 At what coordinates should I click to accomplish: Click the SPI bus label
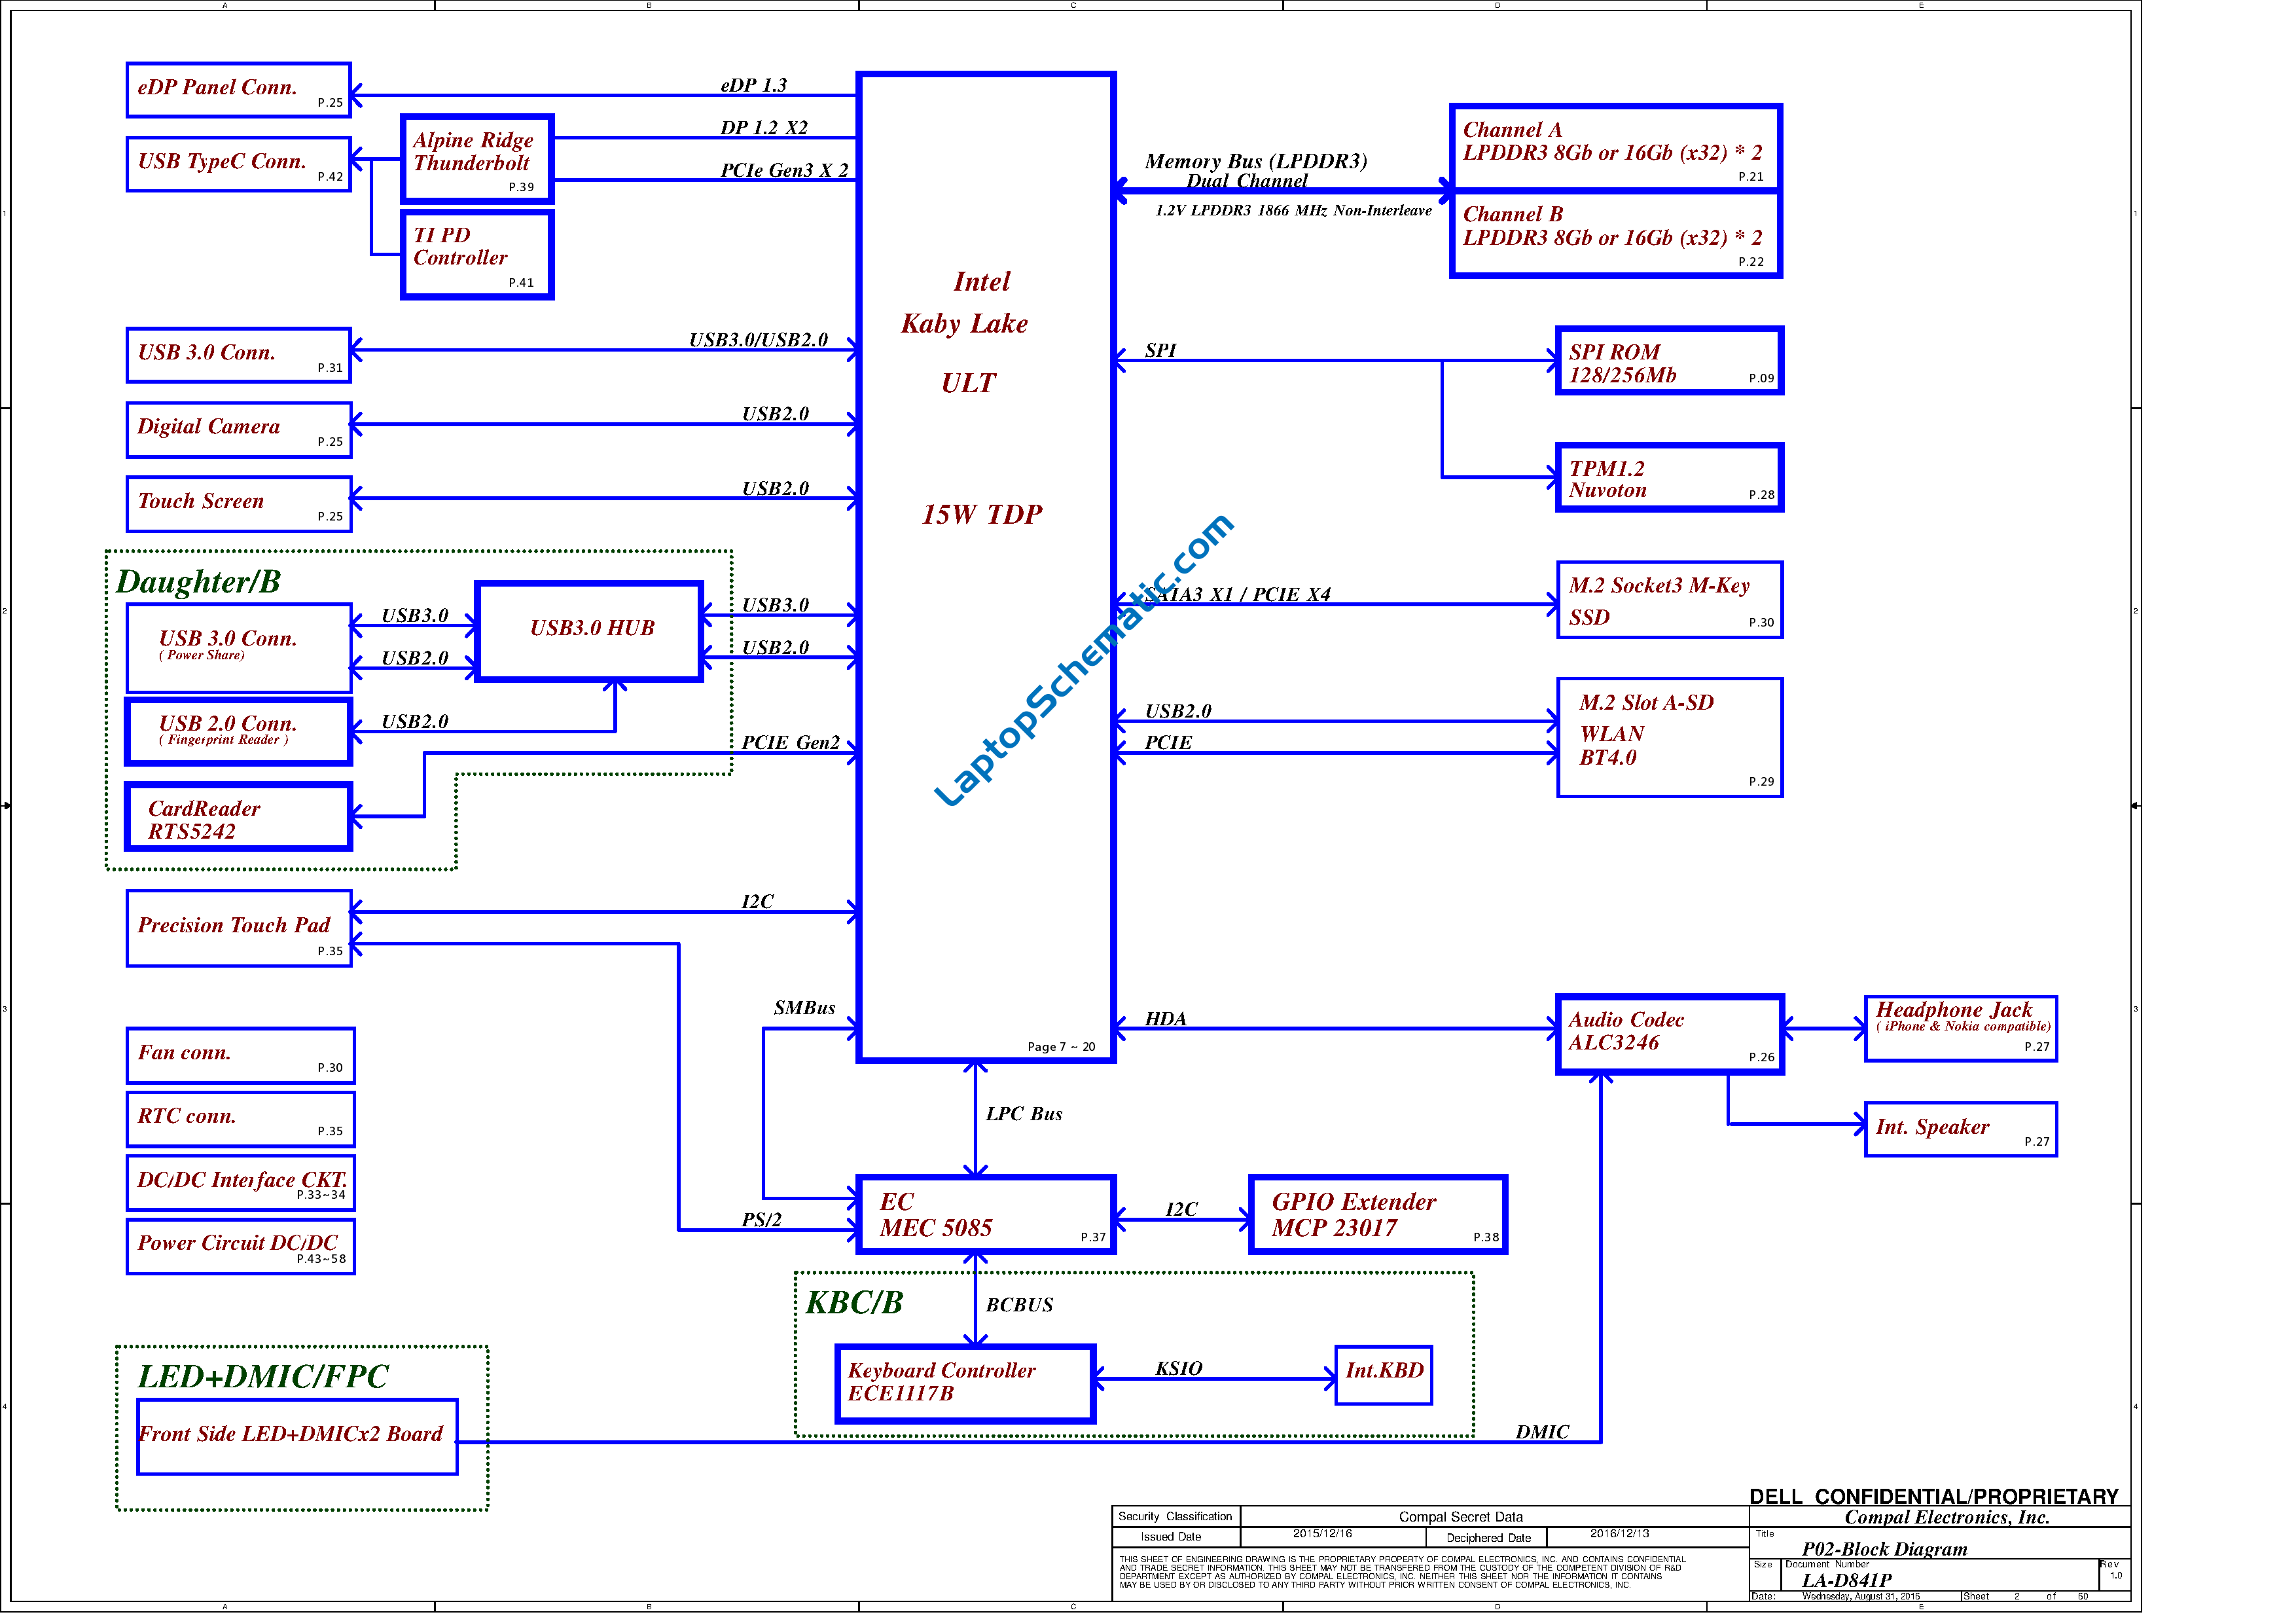click(x=1161, y=350)
